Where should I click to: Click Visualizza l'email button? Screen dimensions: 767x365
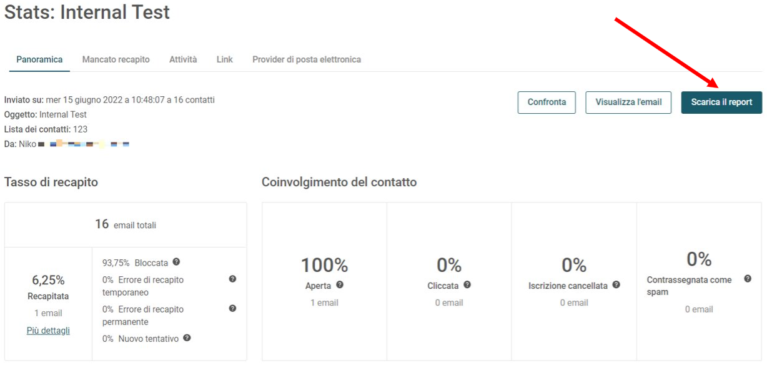point(628,102)
